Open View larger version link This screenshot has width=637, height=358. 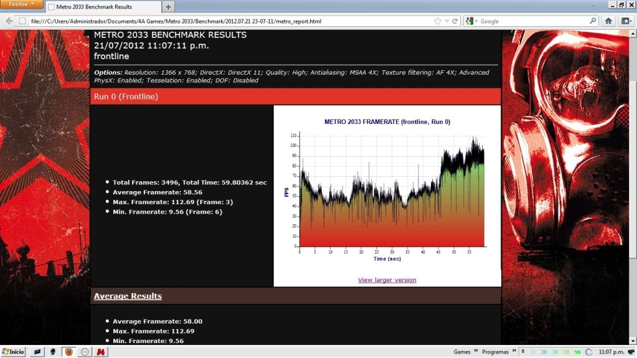pyautogui.click(x=387, y=280)
